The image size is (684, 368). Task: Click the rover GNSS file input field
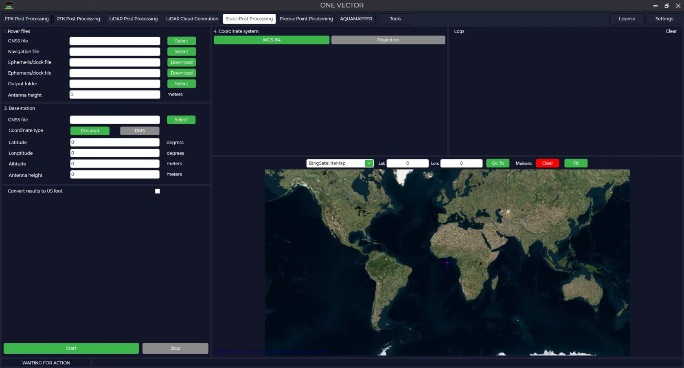point(115,41)
